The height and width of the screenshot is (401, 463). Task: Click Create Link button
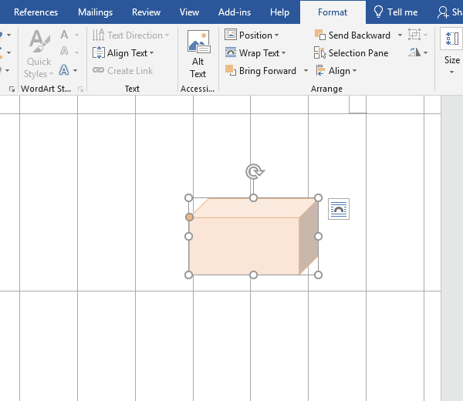123,71
